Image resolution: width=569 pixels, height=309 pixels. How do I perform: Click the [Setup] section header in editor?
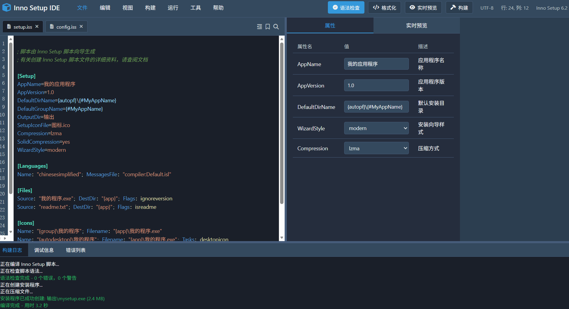click(27, 76)
